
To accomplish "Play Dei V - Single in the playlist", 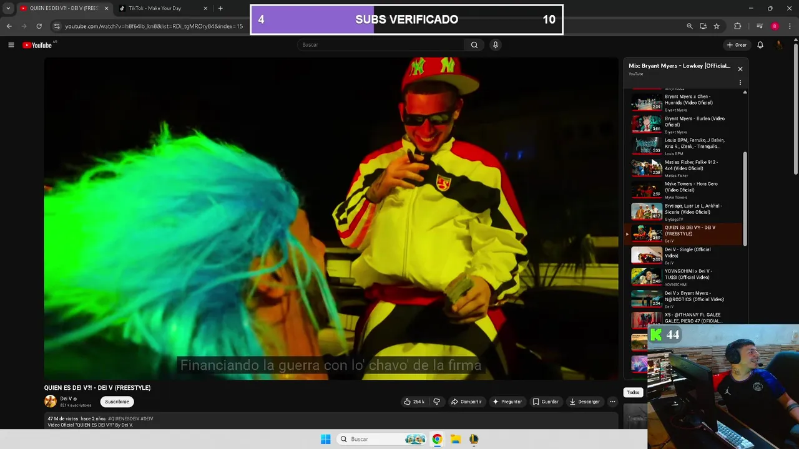I will coord(684,256).
